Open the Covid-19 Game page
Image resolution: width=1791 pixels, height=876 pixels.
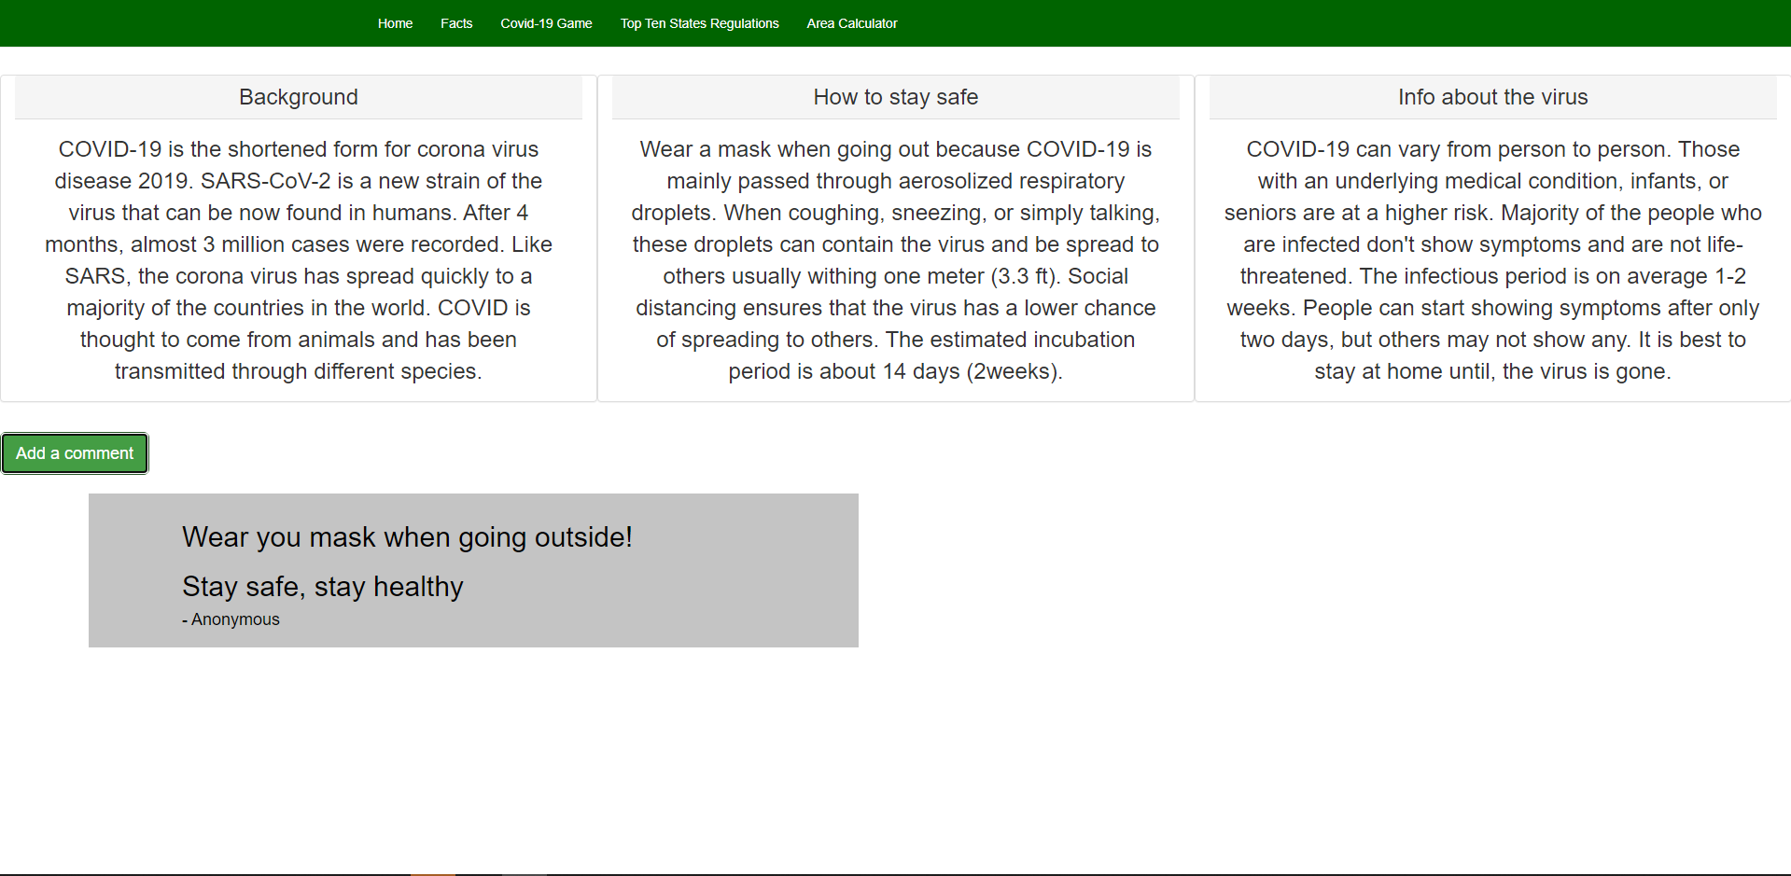pos(546,22)
